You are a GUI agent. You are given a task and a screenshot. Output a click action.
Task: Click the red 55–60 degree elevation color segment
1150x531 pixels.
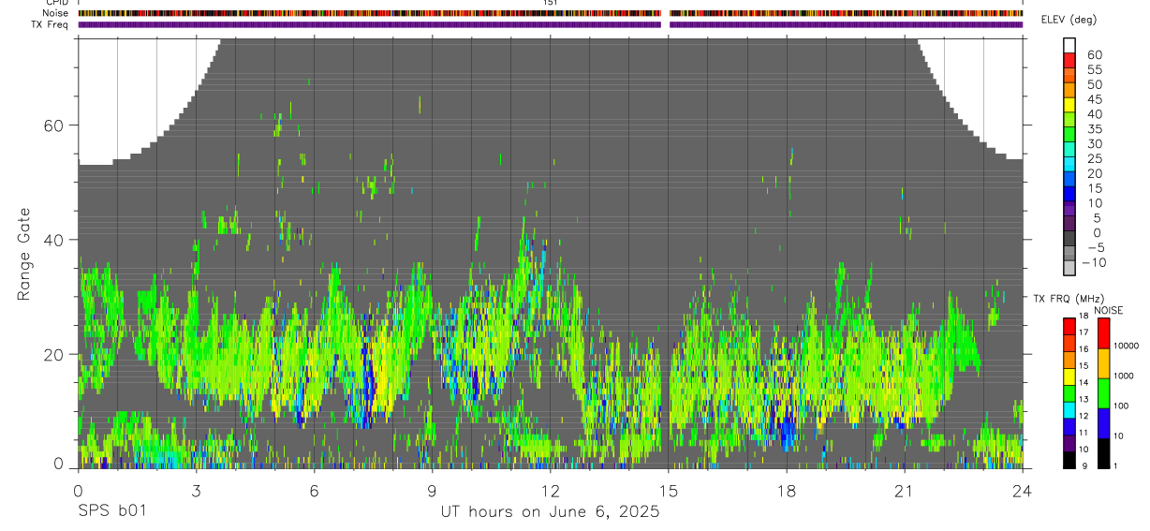(1069, 62)
